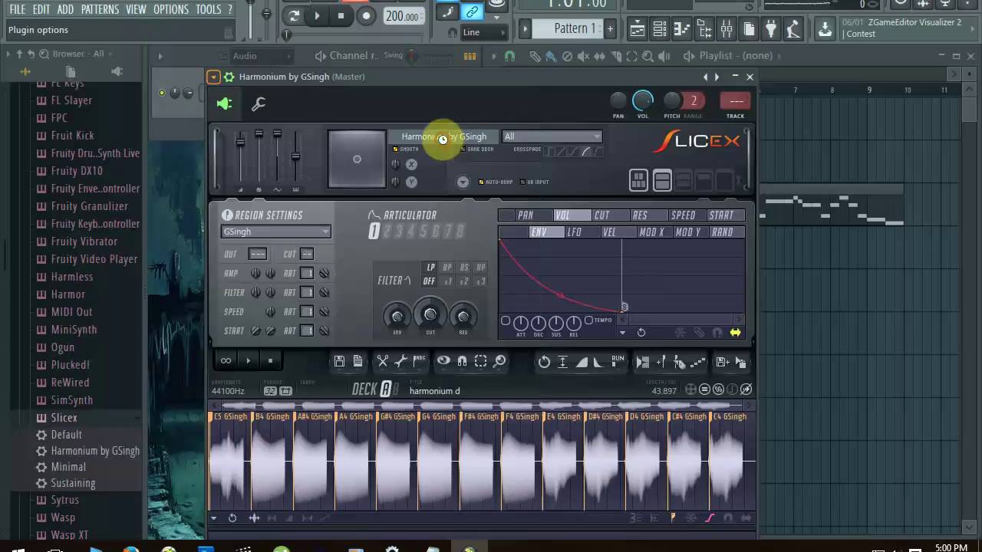
Task: Toggle the LP filter type button
Action: coord(430,268)
